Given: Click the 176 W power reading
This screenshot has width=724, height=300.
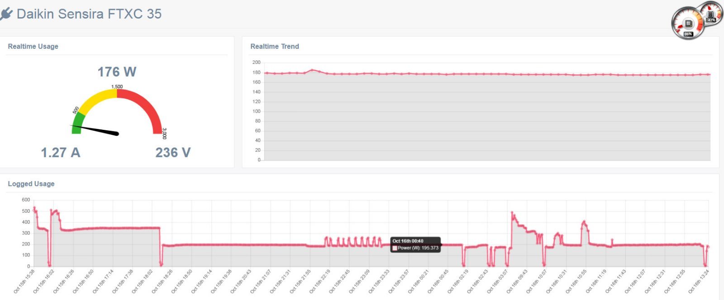Looking at the screenshot, I should [x=117, y=72].
